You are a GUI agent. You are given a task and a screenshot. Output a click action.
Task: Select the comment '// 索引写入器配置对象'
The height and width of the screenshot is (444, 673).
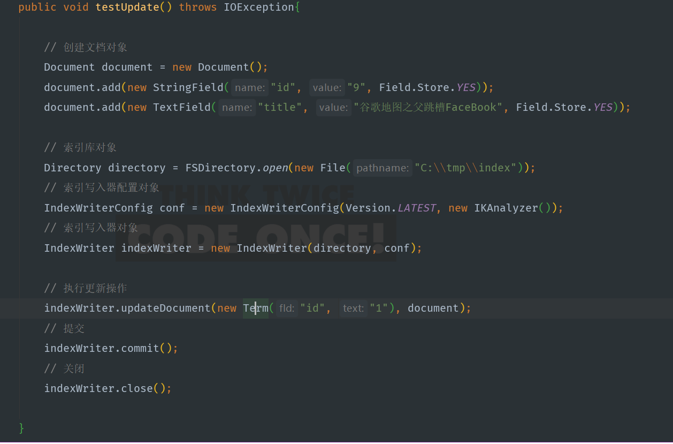pyautogui.click(x=102, y=187)
